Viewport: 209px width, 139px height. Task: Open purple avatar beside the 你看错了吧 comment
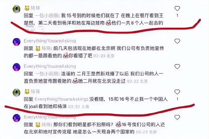coord(16,42)
